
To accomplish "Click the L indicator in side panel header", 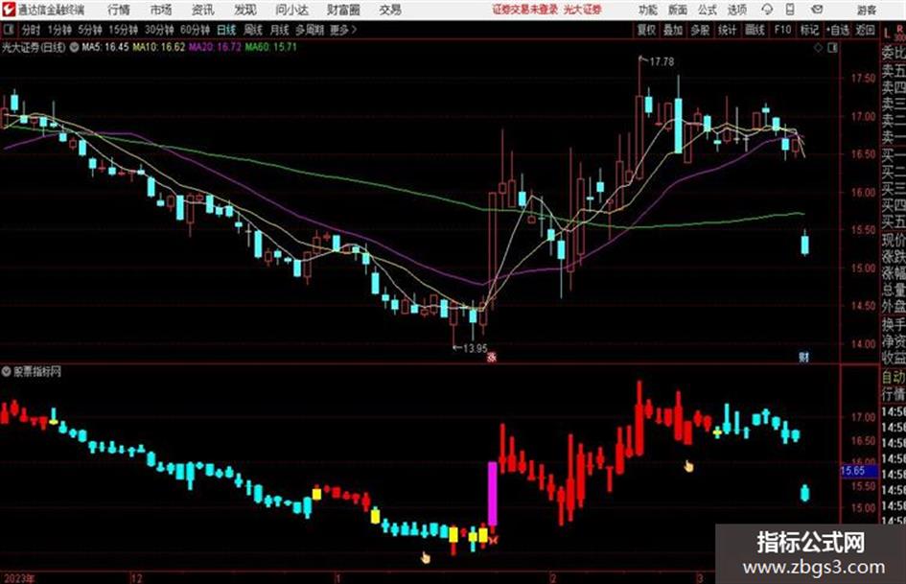I will 887,33.
